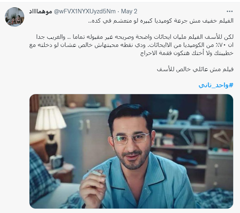240x213 pixels.
Task: Open the three-dot more options menu
Action: pyautogui.click(x=229, y=11)
